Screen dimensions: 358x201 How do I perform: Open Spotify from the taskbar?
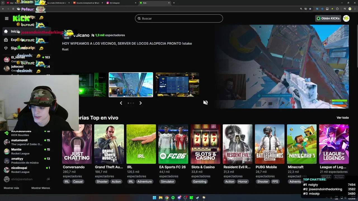[173, 198]
